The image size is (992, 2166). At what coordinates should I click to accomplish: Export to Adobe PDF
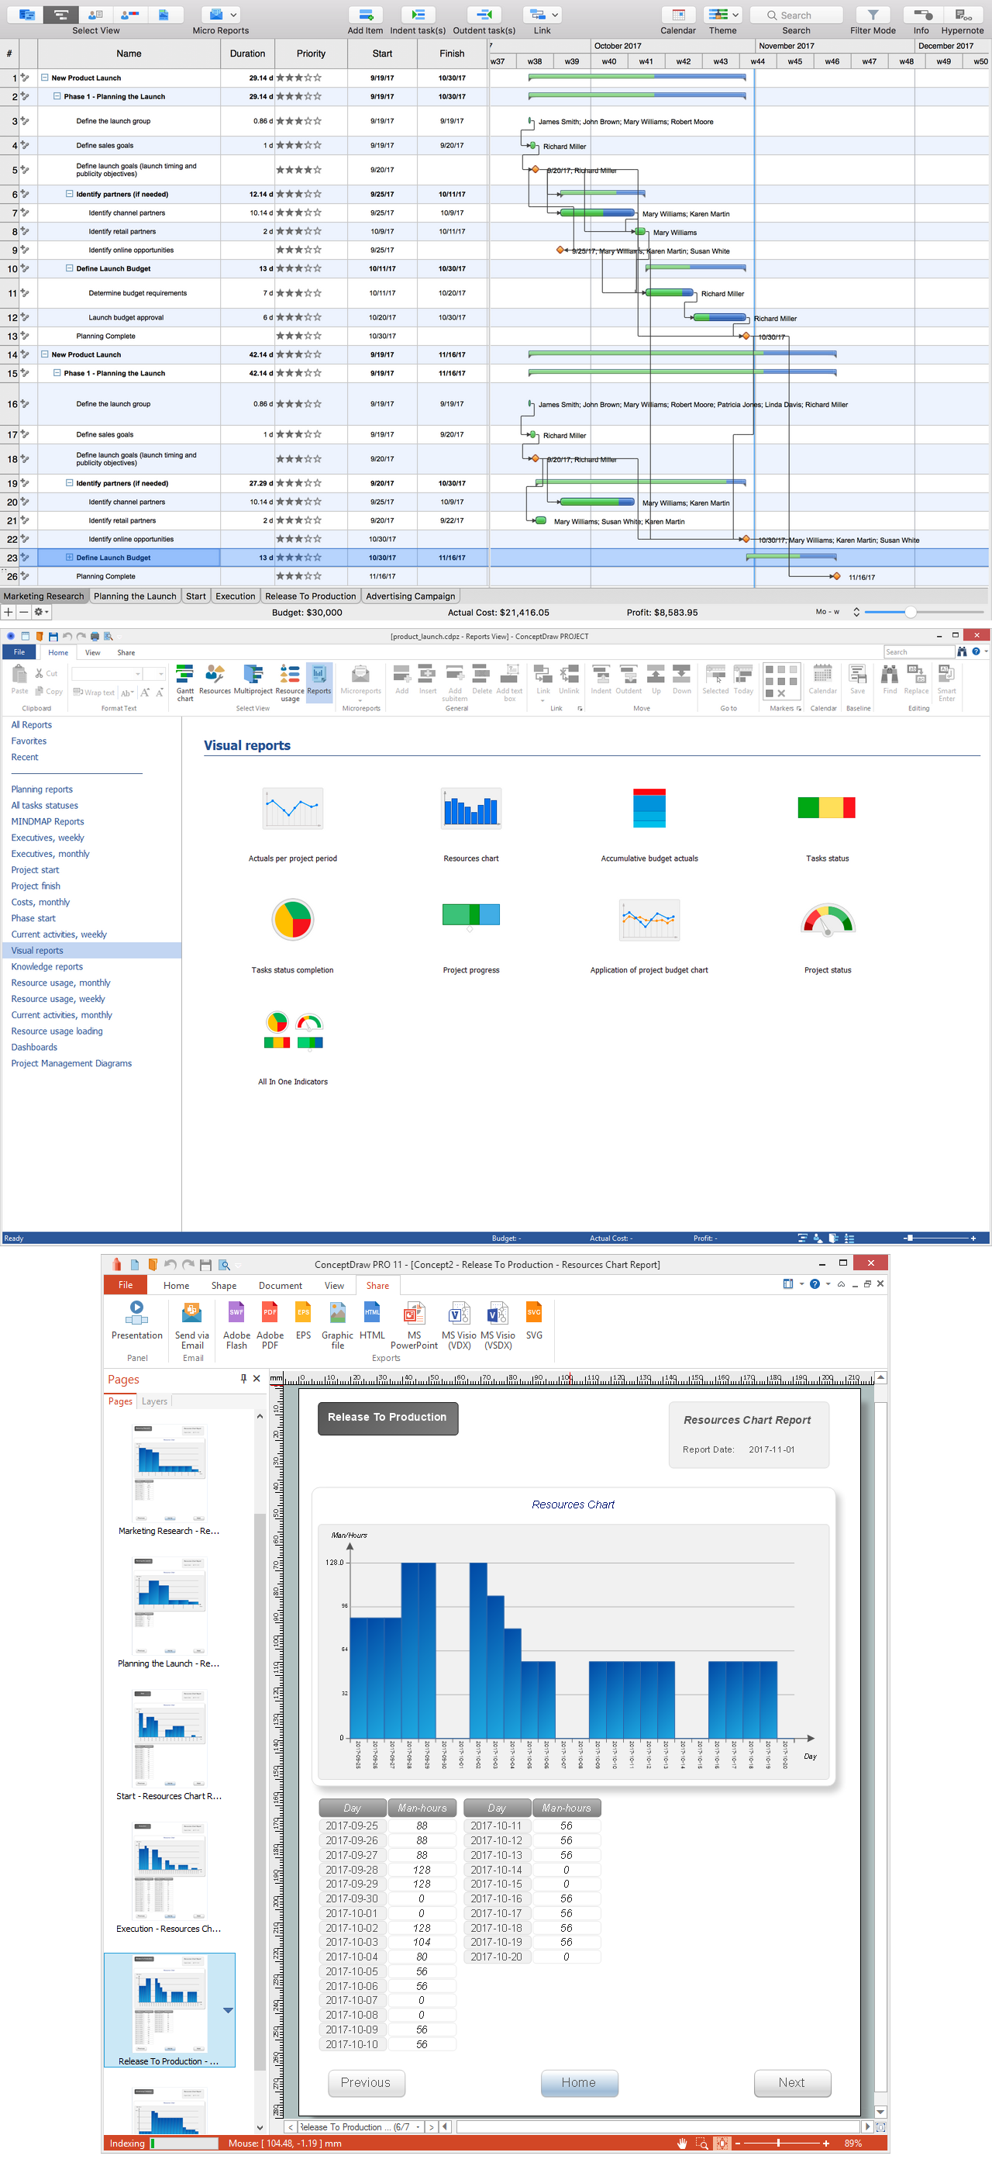tap(270, 1325)
